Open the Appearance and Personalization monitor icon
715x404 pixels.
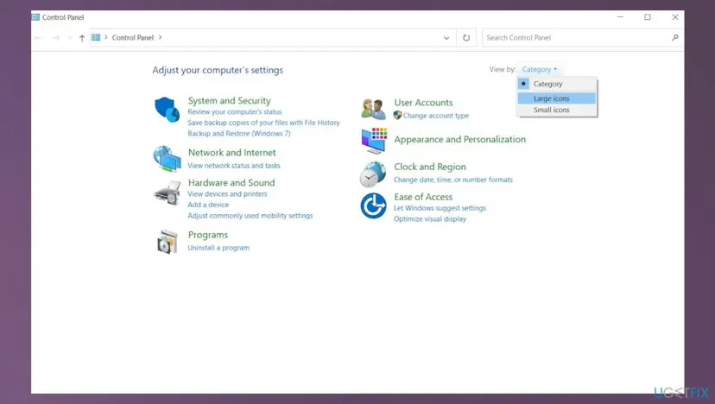tap(374, 141)
